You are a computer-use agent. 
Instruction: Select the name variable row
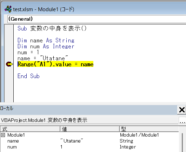89,141
